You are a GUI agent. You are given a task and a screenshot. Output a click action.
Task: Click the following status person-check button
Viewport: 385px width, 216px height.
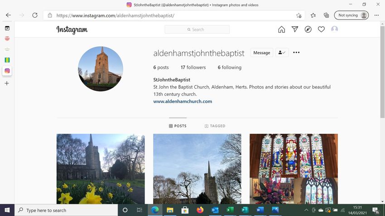pos(282,52)
